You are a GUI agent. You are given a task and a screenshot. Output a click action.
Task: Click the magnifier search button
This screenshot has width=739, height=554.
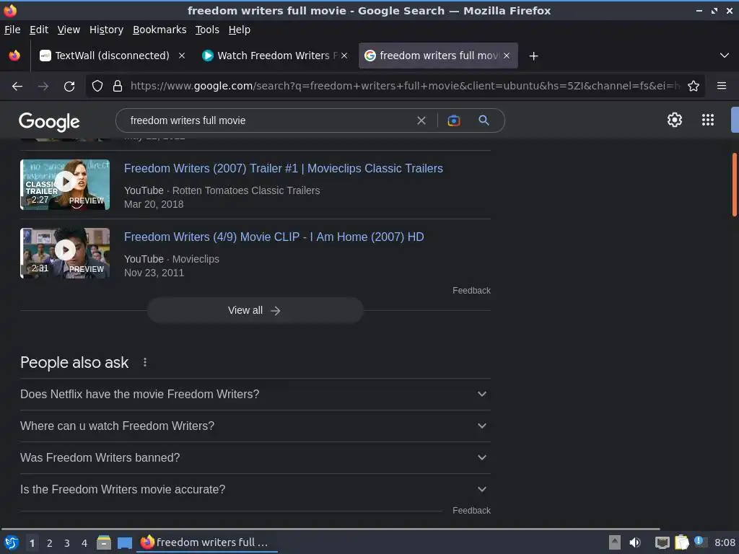coord(484,120)
